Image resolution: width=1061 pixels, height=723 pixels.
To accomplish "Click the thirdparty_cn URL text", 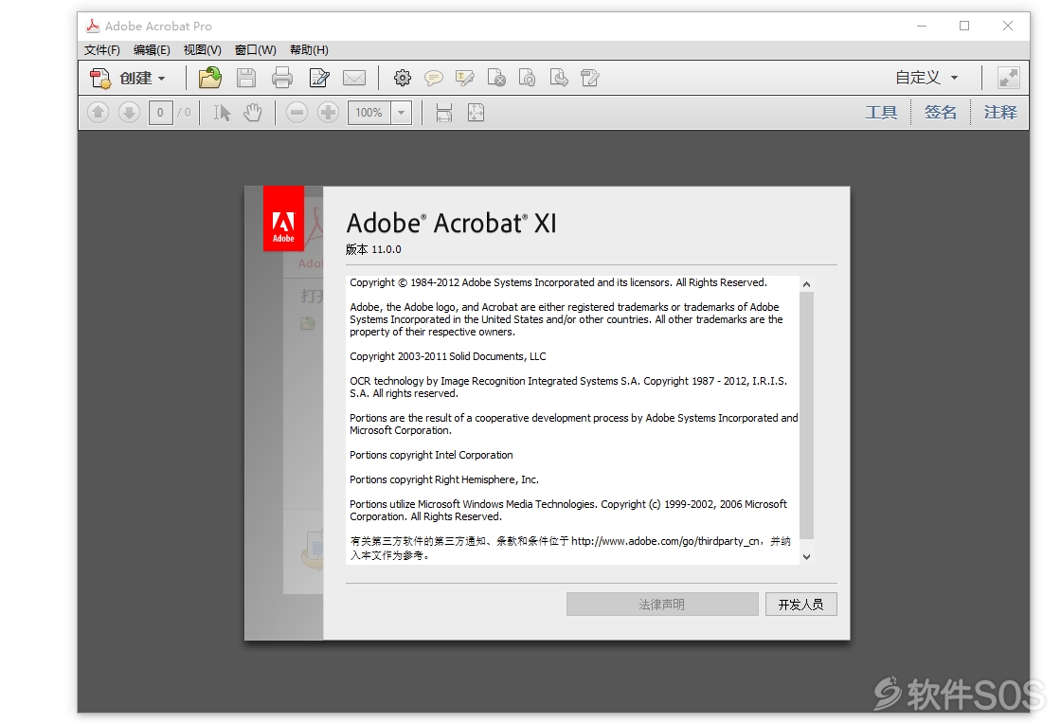I will [665, 542].
